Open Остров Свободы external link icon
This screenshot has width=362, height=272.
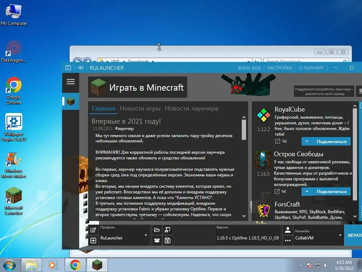tap(277, 191)
